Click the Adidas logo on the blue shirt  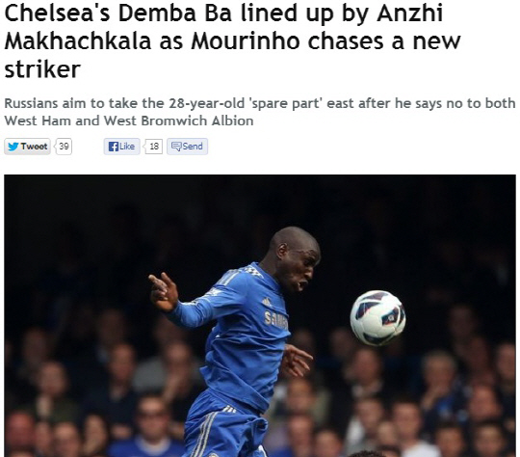click(267, 302)
